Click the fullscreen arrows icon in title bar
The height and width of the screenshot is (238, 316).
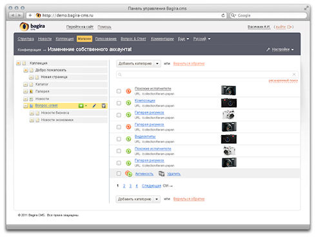[x=306, y=8]
